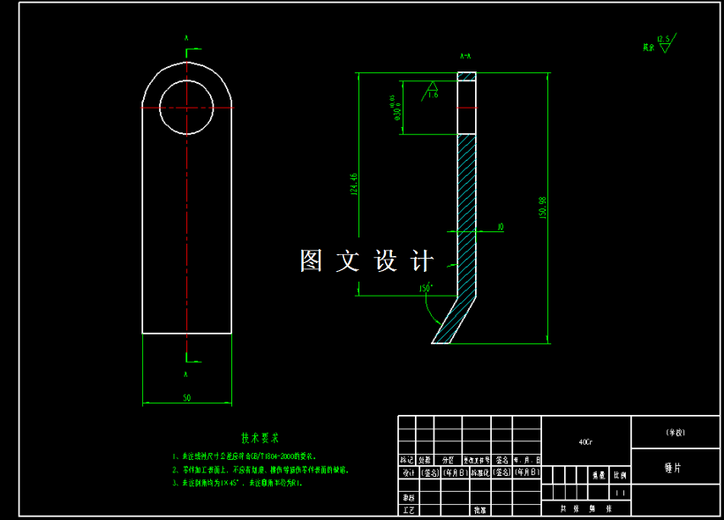Select the 150° angle dimension text
724x520 pixels.
point(426,288)
